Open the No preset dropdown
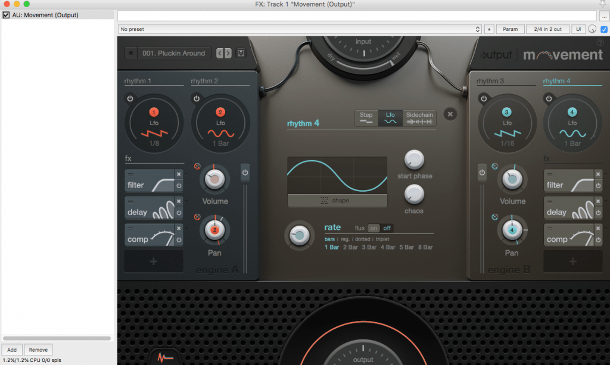This screenshot has height=365, width=610. point(300,29)
